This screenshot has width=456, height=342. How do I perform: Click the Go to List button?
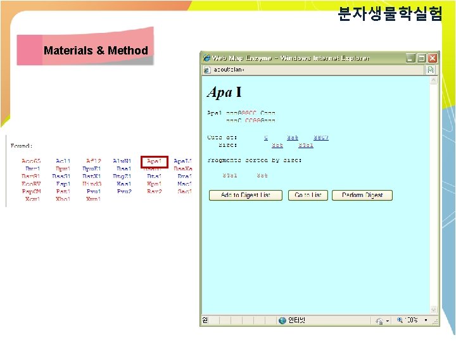click(308, 195)
